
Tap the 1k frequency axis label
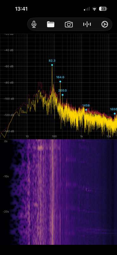click(x=81, y=136)
